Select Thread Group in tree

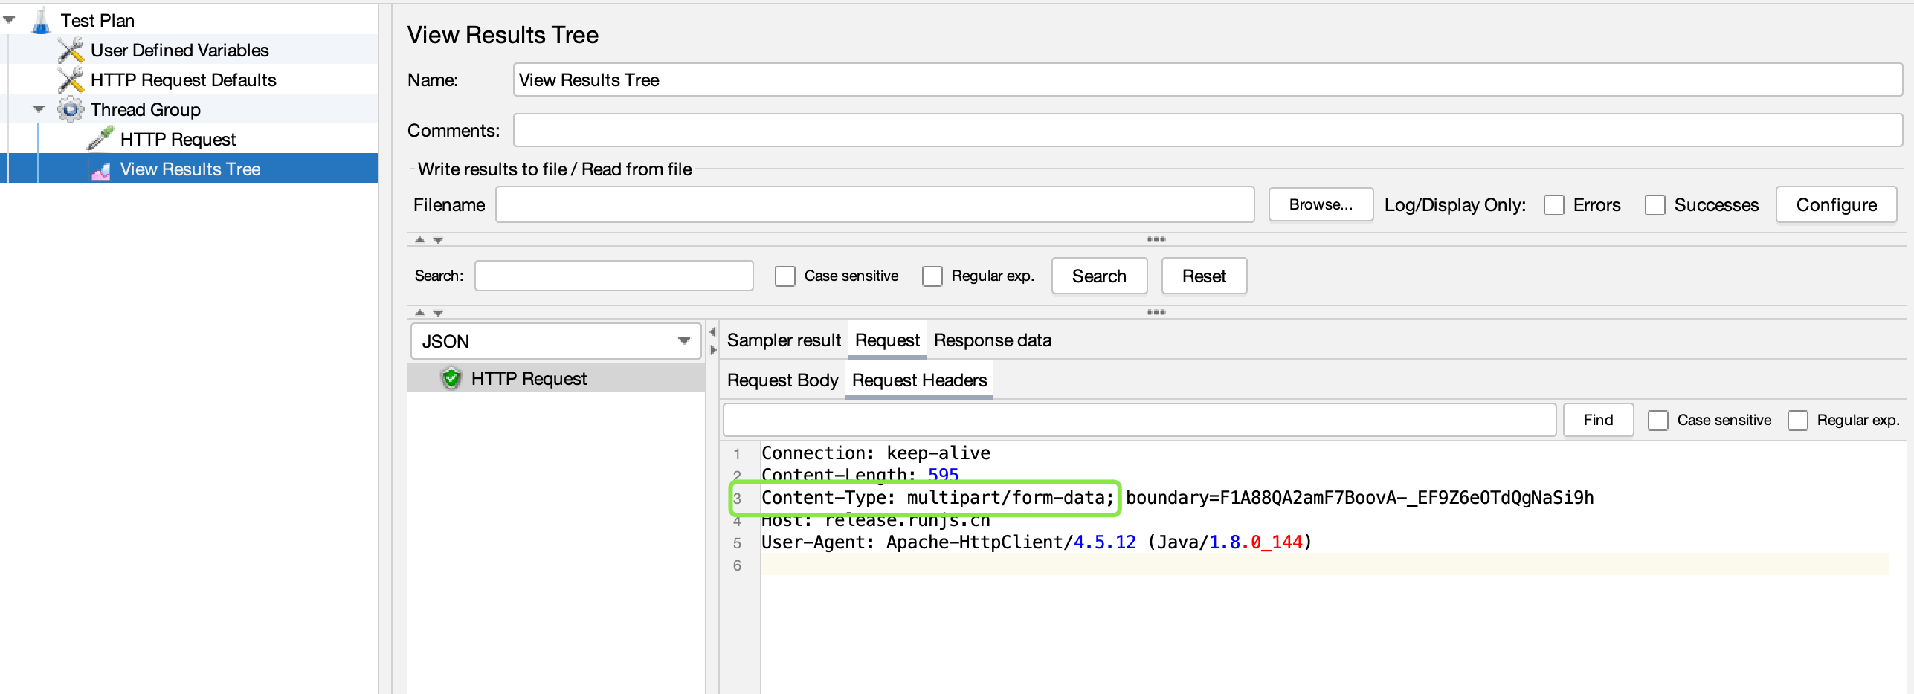(x=146, y=110)
